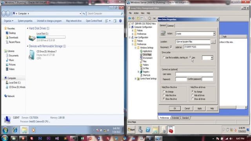Click Local Disk (C:) capacity bar
The image size is (251, 141).
(51, 37)
